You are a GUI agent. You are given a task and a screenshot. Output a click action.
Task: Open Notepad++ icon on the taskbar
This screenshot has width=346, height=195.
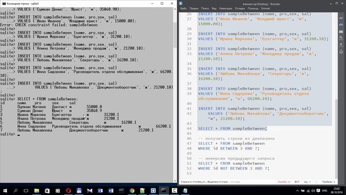pyautogui.click(x=143, y=191)
